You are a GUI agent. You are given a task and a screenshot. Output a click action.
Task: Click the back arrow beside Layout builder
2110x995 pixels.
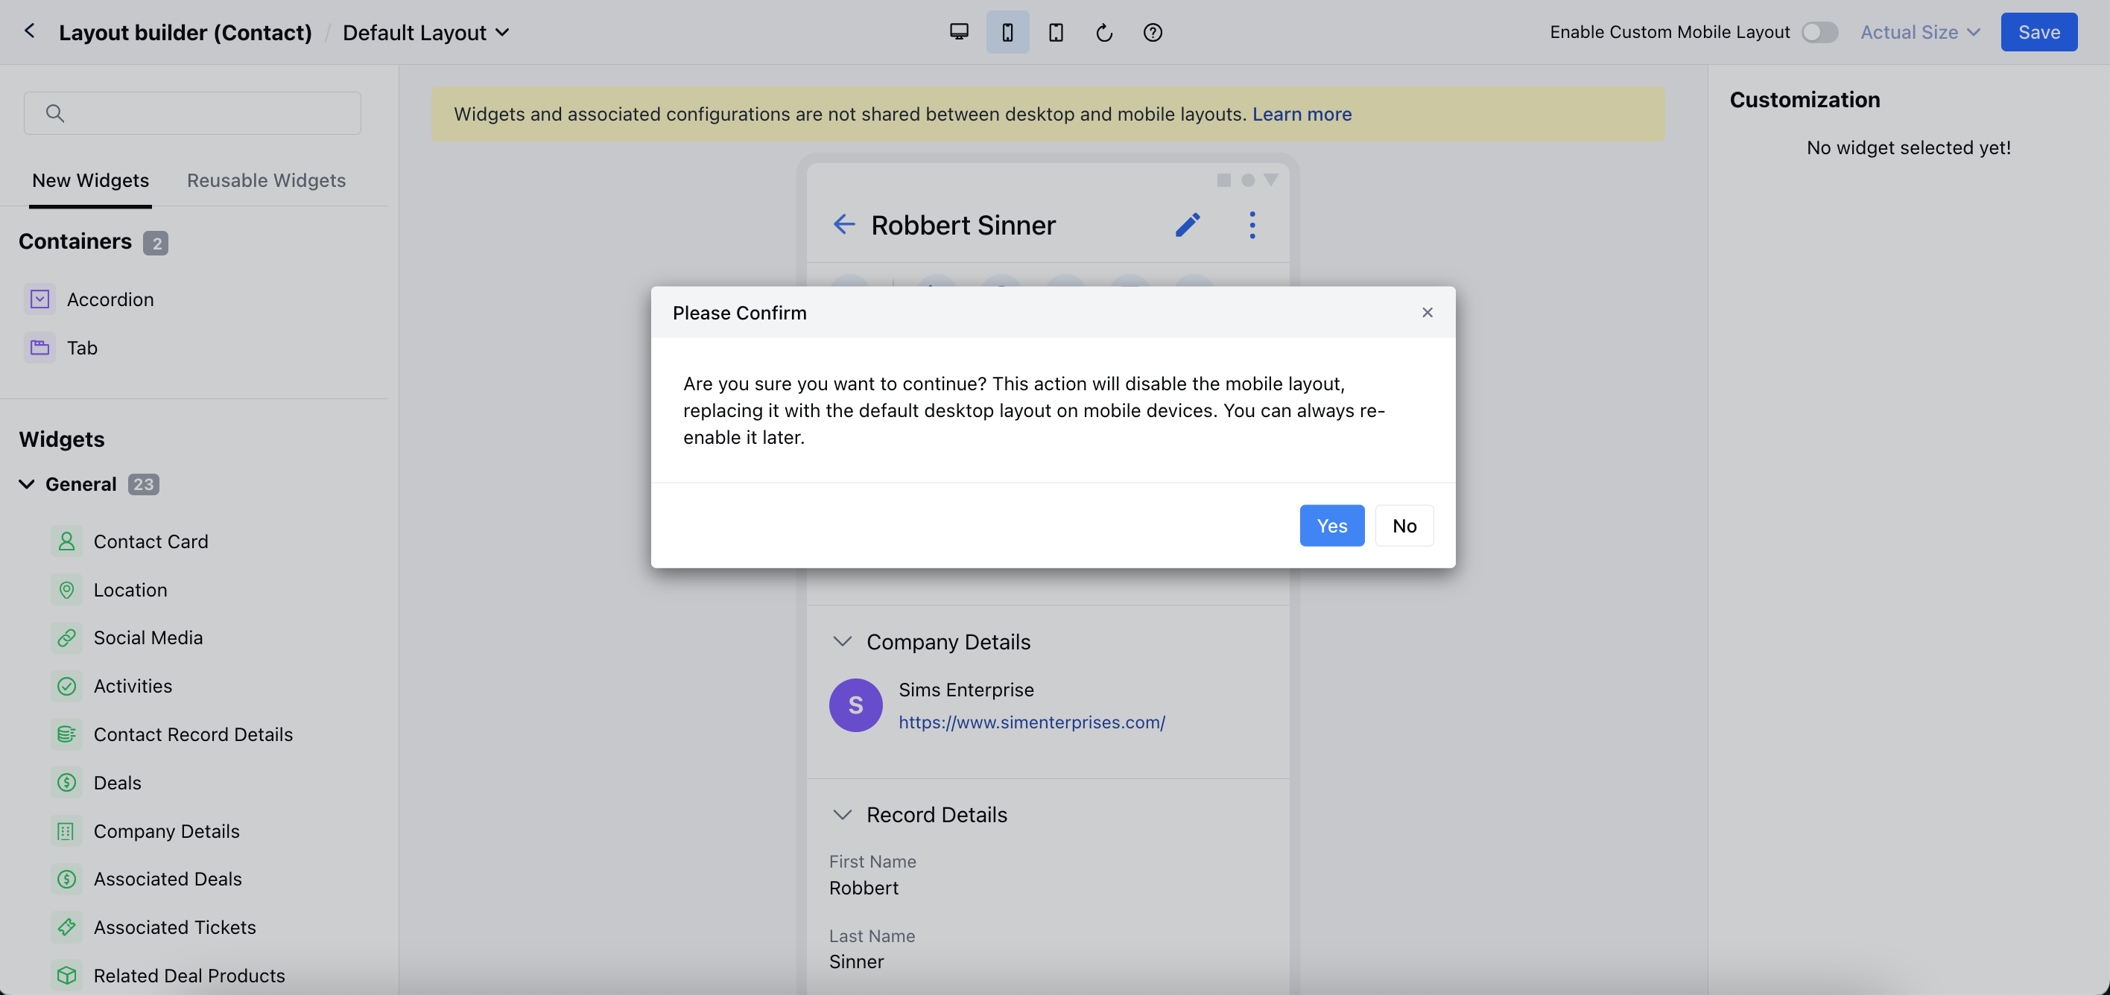[x=30, y=31]
